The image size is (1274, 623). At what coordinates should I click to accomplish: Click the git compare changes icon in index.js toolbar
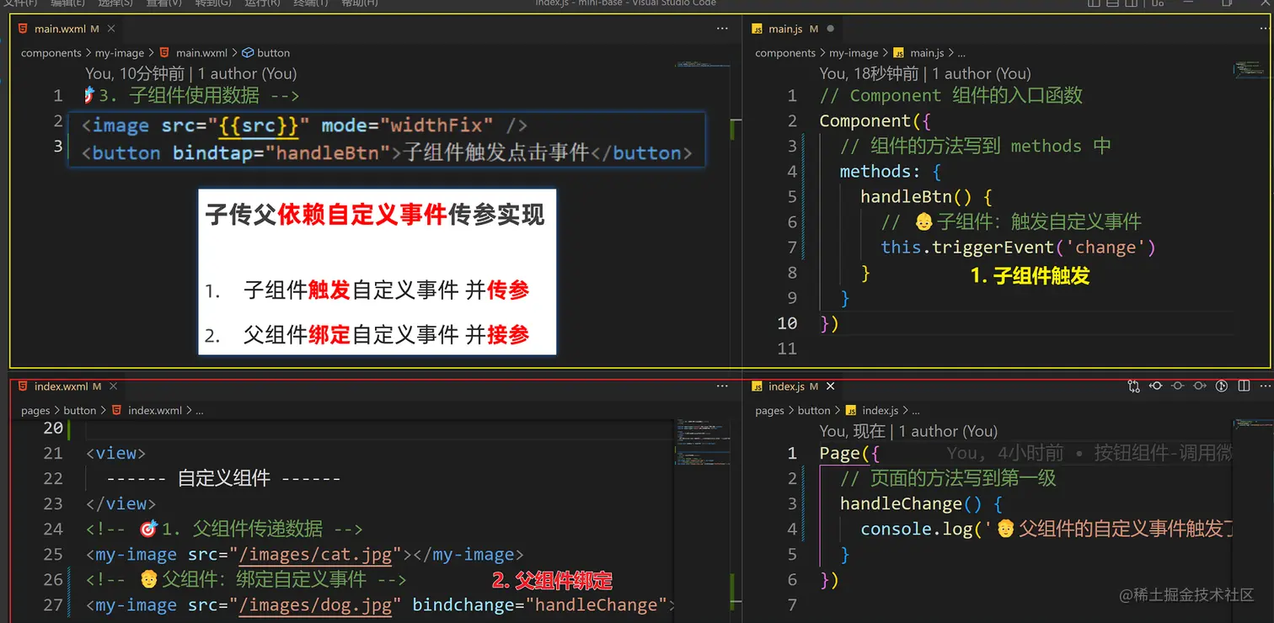tap(1134, 386)
